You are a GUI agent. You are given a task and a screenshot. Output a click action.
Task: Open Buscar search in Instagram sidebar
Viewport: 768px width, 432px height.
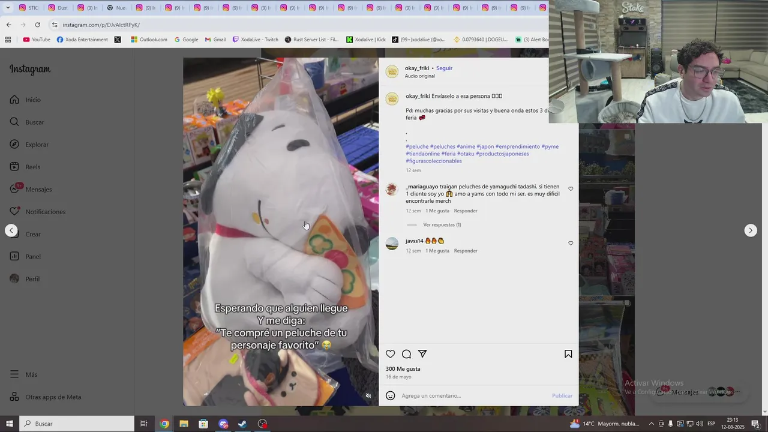point(14,122)
